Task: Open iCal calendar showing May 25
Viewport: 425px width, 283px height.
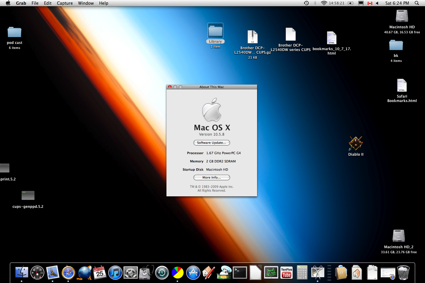Action: click(x=100, y=272)
